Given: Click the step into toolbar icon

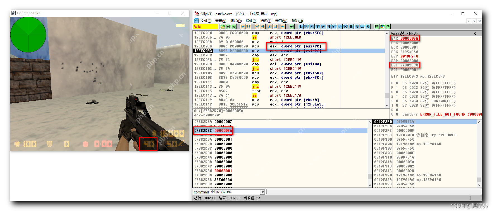Looking at the screenshot, I should click(x=257, y=27).
